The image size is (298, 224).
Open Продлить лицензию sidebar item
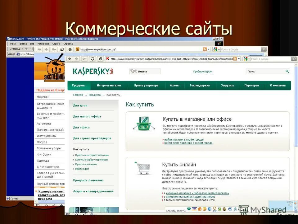(x=88, y=180)
